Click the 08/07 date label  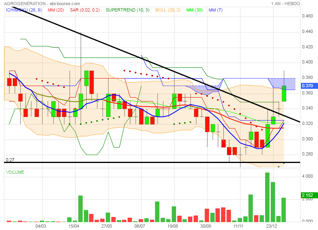click(140, 226)
